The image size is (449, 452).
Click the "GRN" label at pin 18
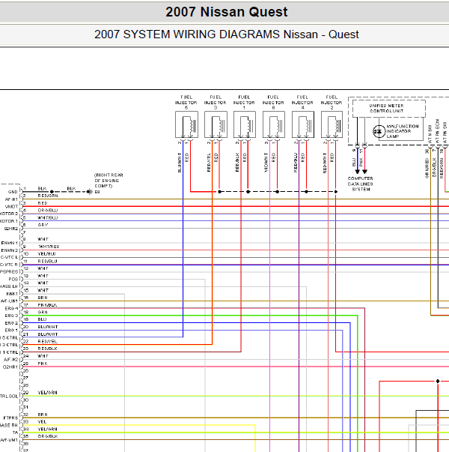[x=43, y=312]
